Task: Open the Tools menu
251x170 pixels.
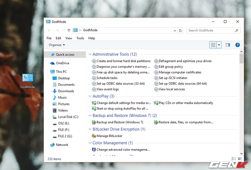Action: click(80, 38)
